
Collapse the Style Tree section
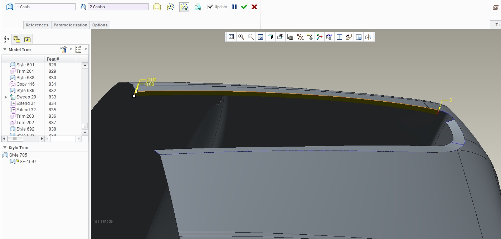point(5,148)
